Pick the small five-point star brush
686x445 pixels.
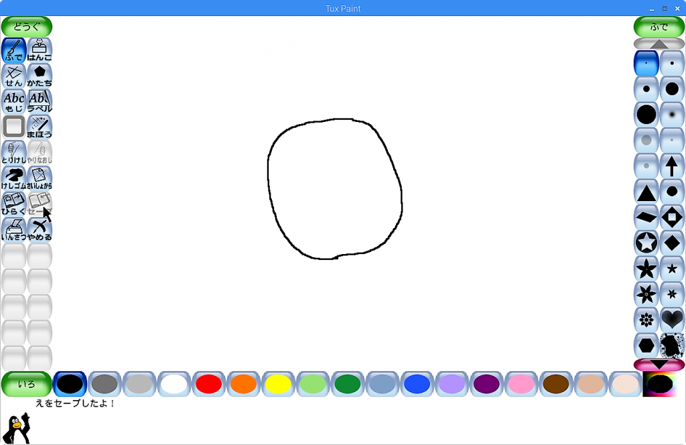click(x=671, y=269)
